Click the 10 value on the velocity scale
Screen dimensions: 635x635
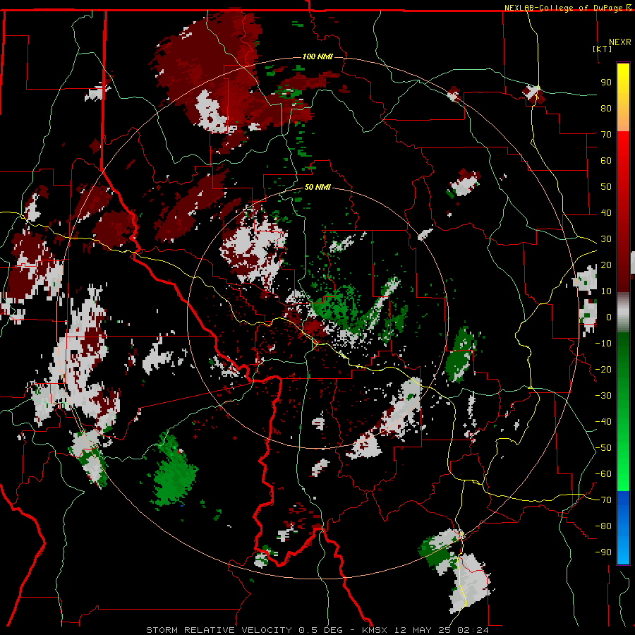coord(606,291)
